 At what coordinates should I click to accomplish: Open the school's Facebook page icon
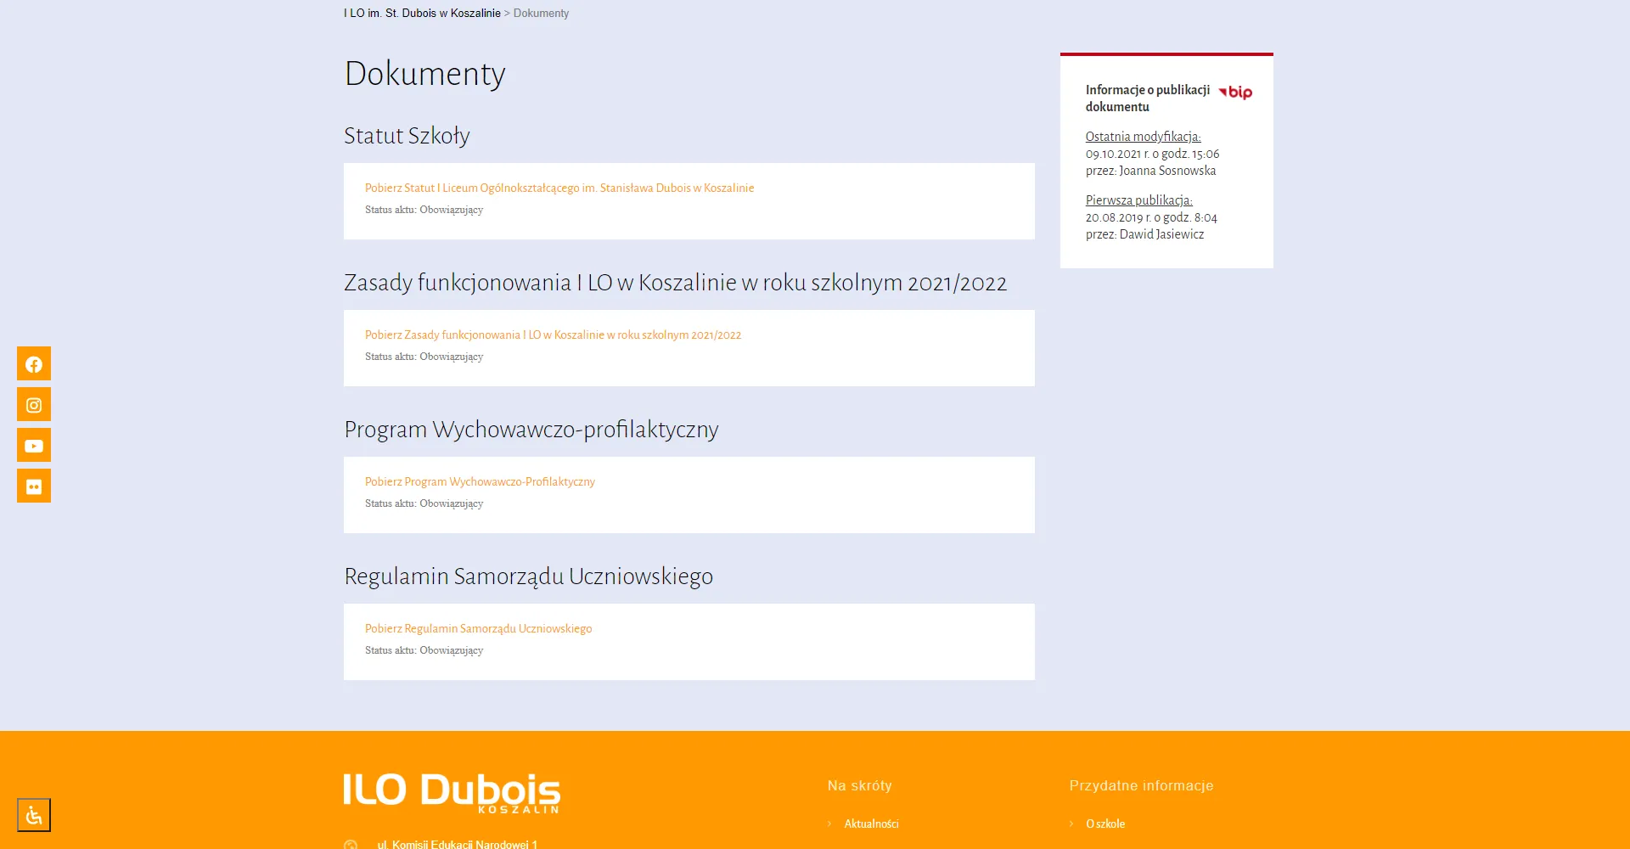(34, 363)
